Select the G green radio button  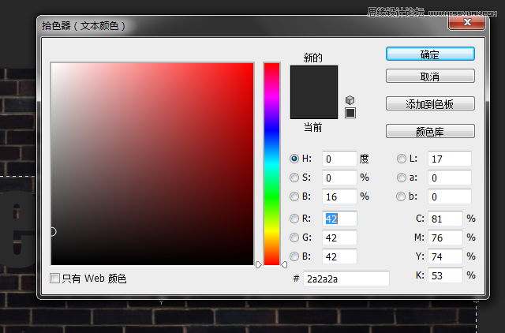[x=294, y=238]
